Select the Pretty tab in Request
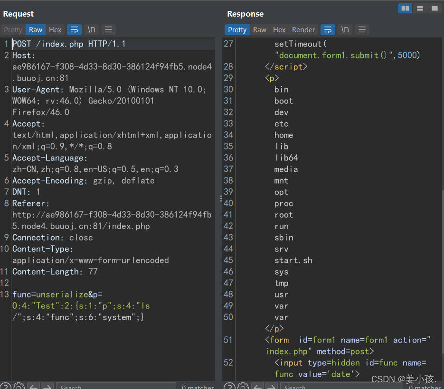This screenshot has width=444, height=389. (13, 30)
